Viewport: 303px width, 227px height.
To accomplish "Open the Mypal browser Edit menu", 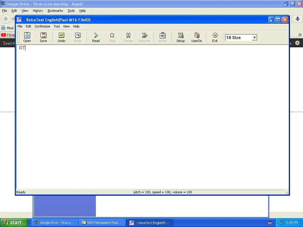I will 14,11.
